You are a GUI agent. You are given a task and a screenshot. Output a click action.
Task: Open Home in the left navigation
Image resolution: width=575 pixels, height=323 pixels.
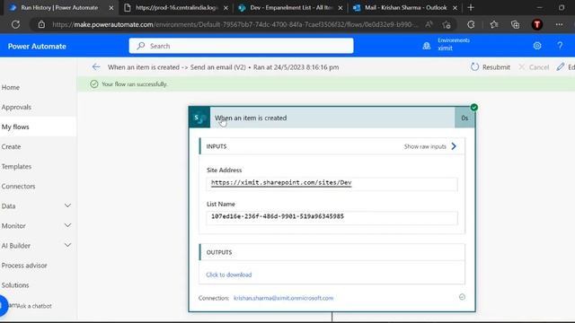click(x=11, y=87)
